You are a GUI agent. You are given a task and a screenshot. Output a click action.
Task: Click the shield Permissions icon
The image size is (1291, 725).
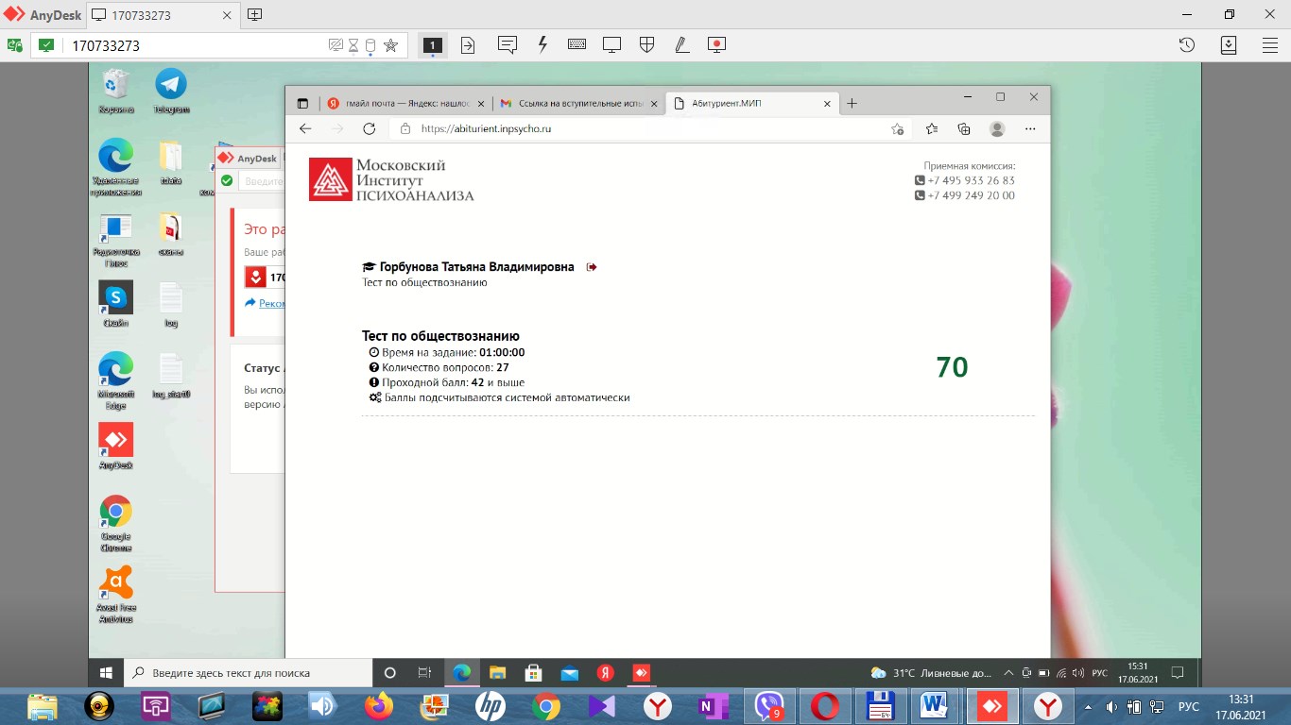(646, 44)
